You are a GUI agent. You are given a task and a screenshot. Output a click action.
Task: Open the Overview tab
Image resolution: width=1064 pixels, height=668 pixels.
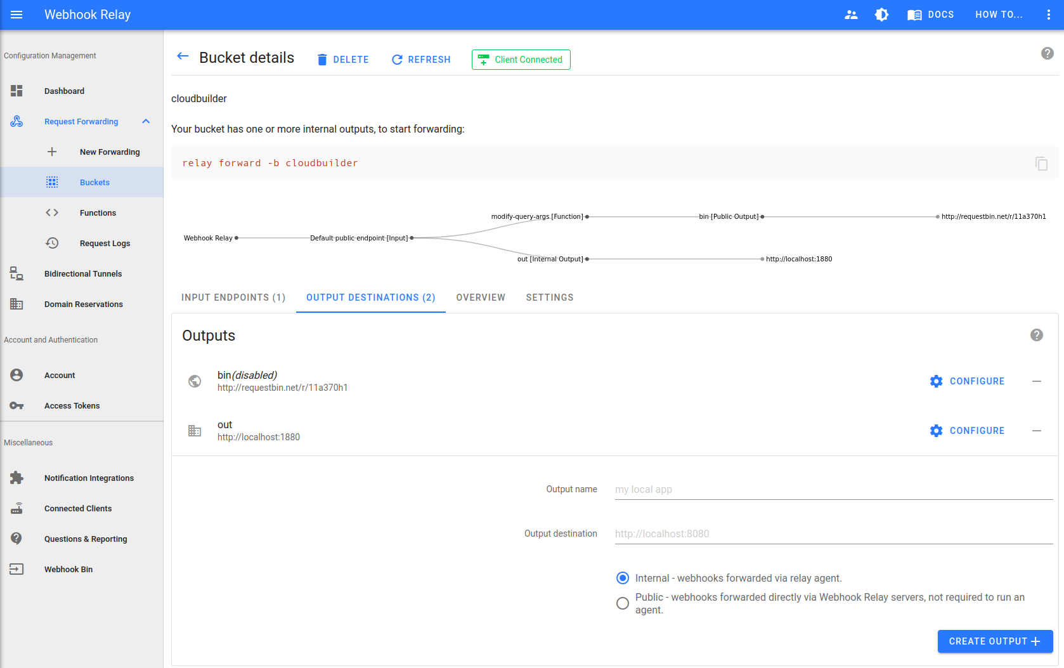click(x=481, y=297)
